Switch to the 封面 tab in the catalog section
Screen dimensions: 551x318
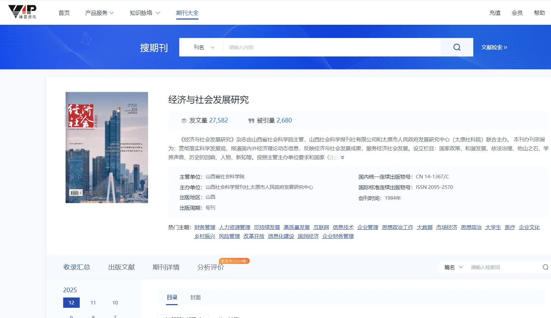[x=195, y=297]
